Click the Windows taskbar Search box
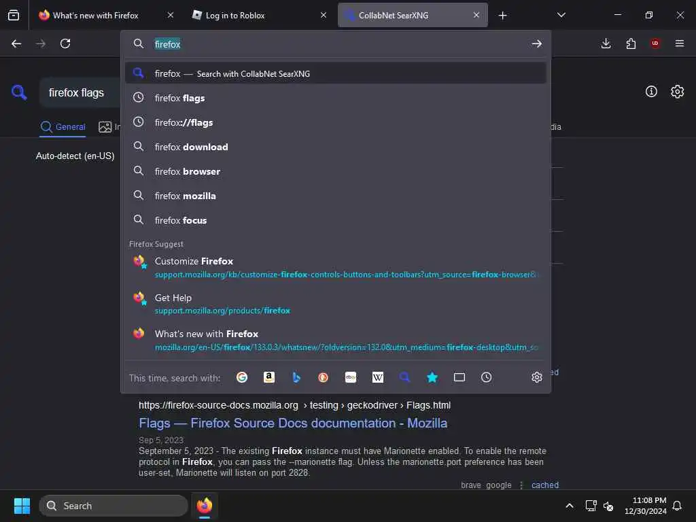The image size is (696, 522). click(x=114, y=506)
